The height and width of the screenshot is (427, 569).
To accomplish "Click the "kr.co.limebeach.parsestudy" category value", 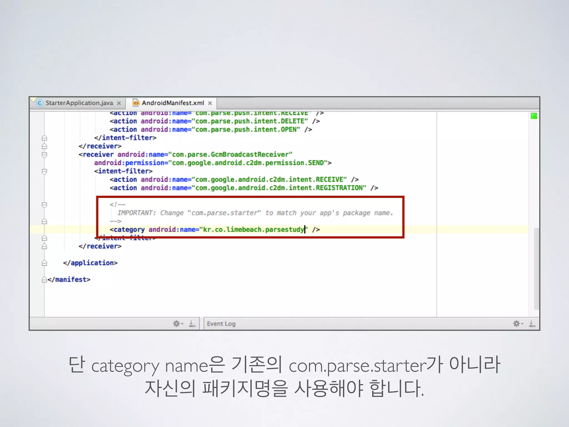I will (x=254, y=230).
